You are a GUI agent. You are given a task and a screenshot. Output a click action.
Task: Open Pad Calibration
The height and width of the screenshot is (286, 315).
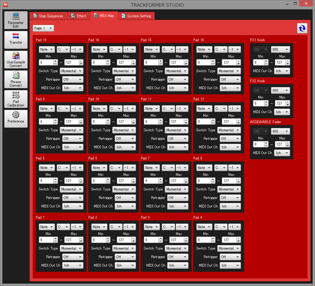coord(16,99)
